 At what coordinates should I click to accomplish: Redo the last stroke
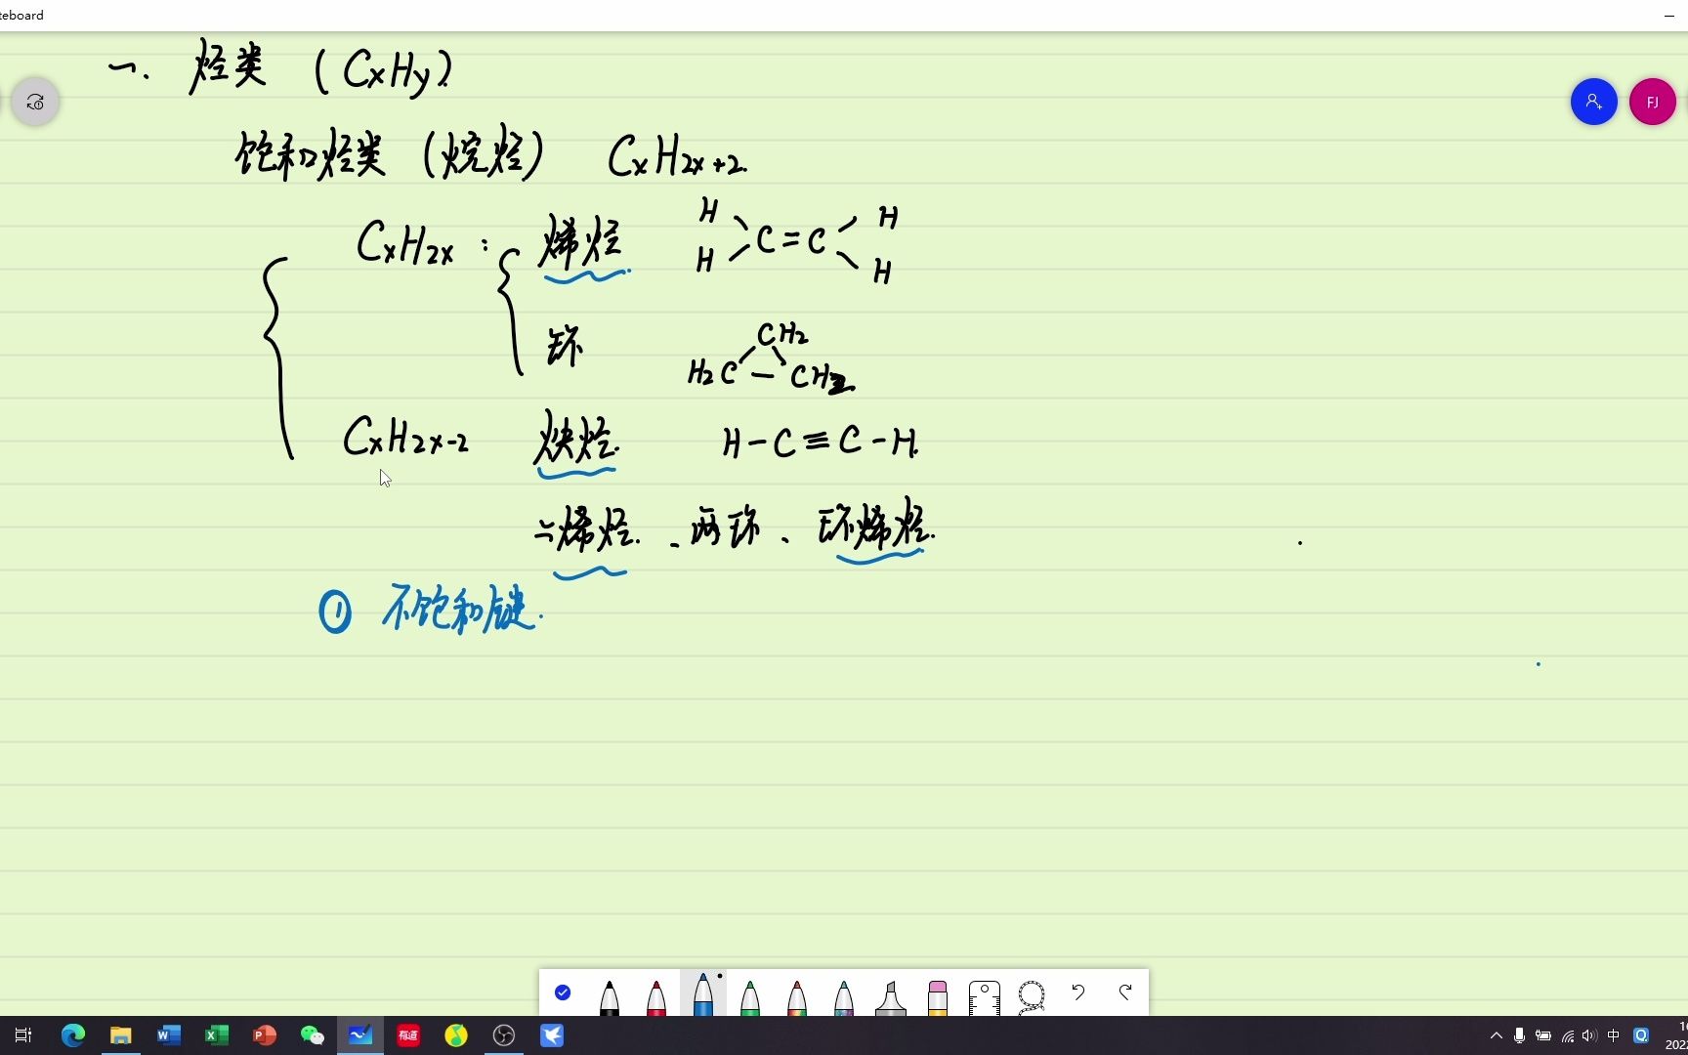(x=1125, y=992)
